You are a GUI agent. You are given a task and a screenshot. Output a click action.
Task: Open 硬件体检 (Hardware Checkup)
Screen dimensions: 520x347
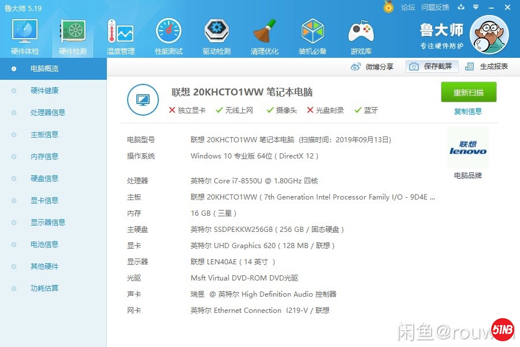pos(24,35)
